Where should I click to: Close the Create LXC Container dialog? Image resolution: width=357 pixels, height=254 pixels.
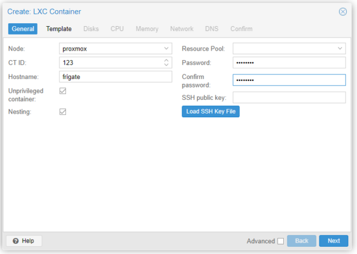click(x=343, y=11)
